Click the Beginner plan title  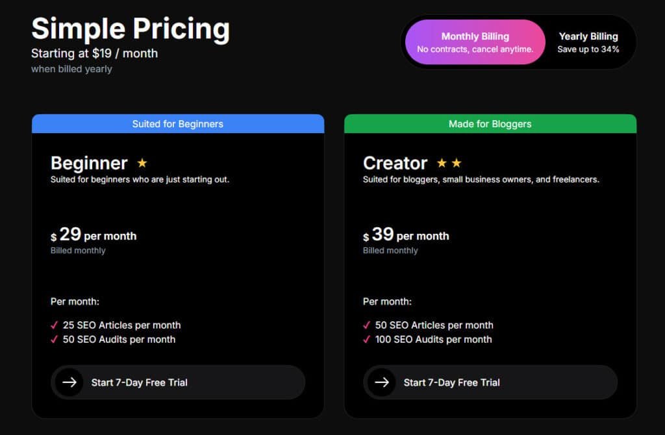point(89,163)
